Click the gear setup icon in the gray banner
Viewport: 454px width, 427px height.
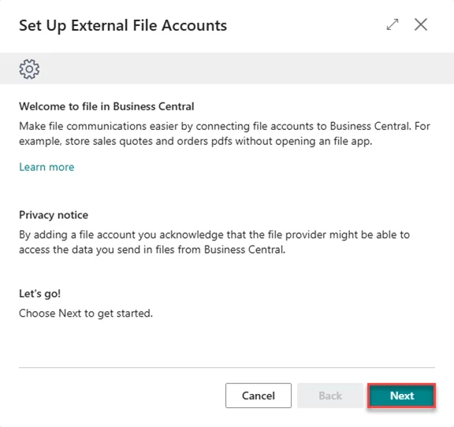click(x=29, y=69)
